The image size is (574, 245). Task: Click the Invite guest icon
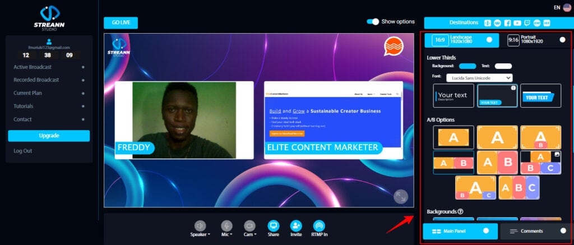[x=296, y=225]
